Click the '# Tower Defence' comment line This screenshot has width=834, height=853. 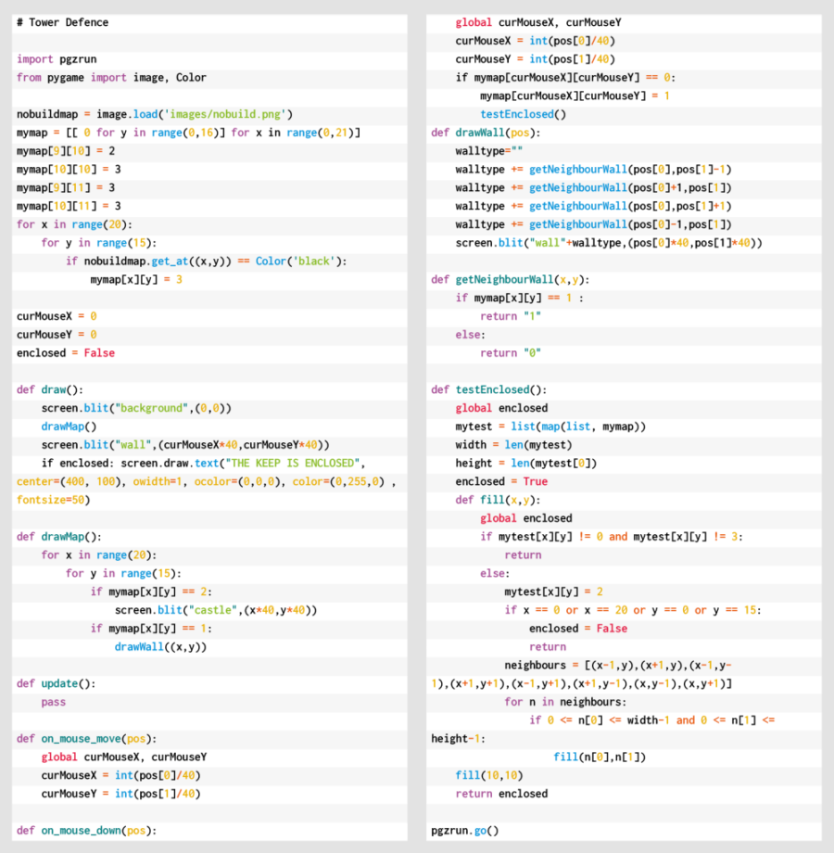[62, 22]
